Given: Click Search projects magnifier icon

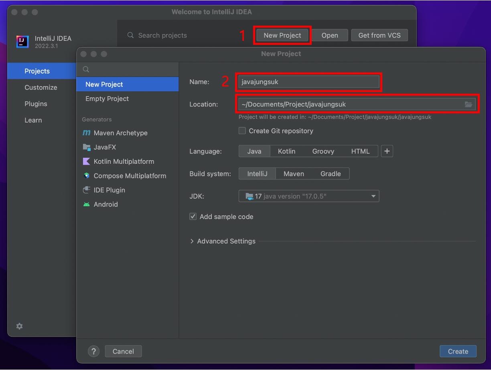Looking at the screenshot, I should (x=130, y=35).
